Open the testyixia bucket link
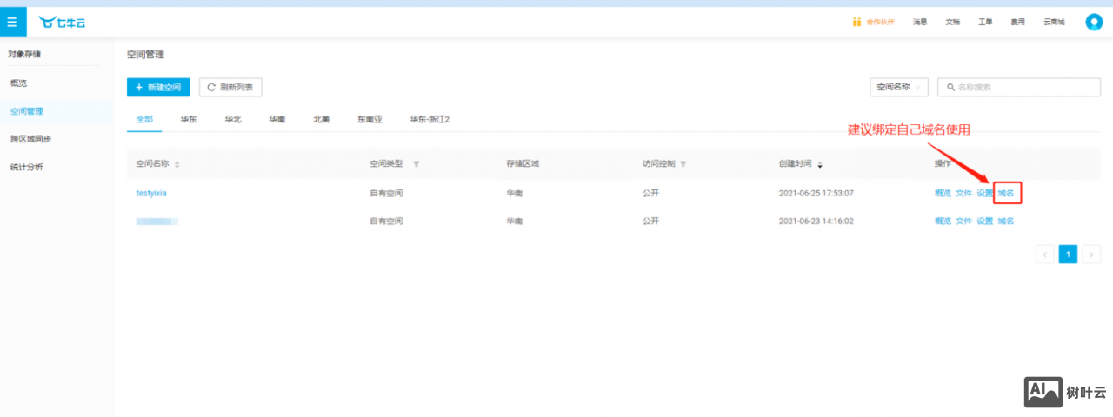Image resolution: width=1113 pixels, height=417 pixels. click(x=151, y=193)
